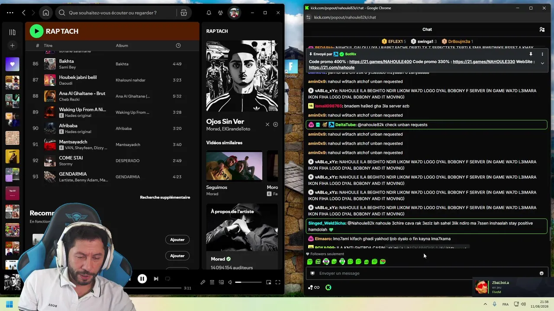
Task: Collapse the pinned BotRix message
Action: (x=542, y=63)
